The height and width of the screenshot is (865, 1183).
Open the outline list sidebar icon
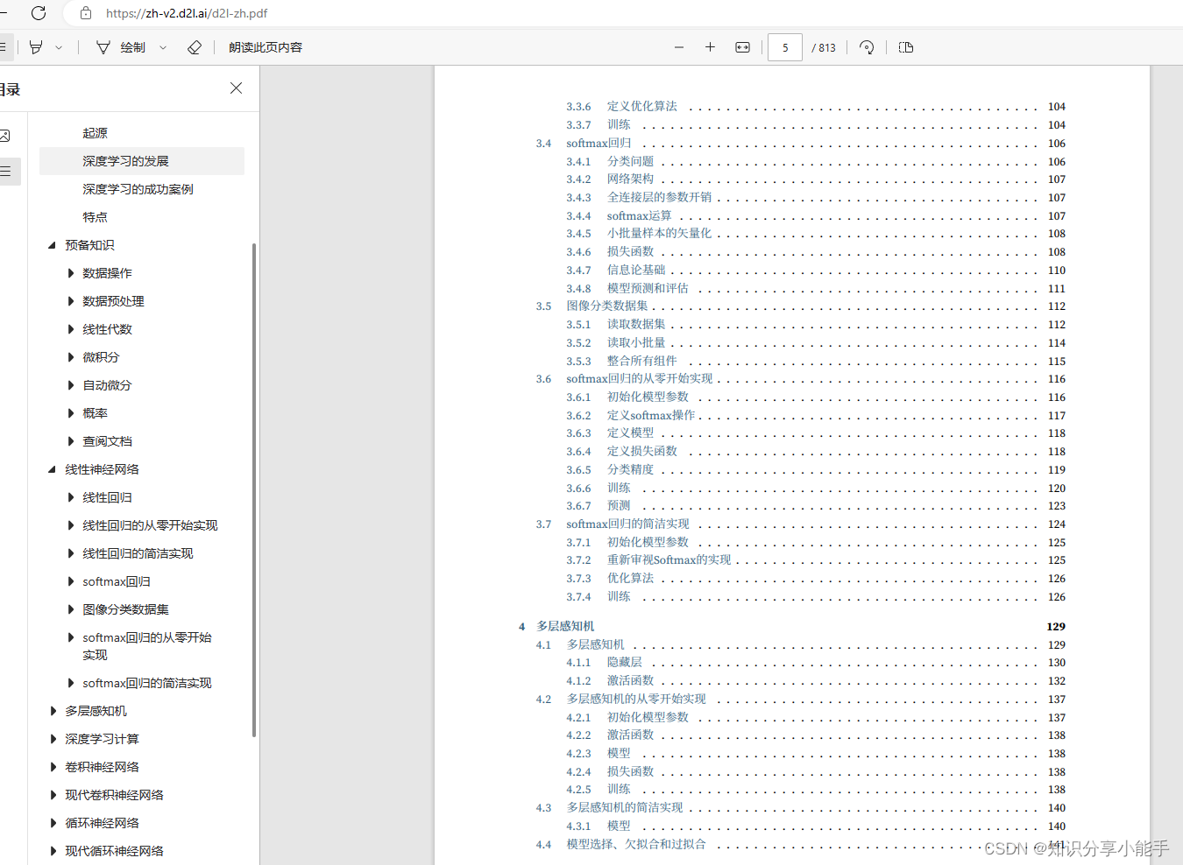tap(5, 171)
